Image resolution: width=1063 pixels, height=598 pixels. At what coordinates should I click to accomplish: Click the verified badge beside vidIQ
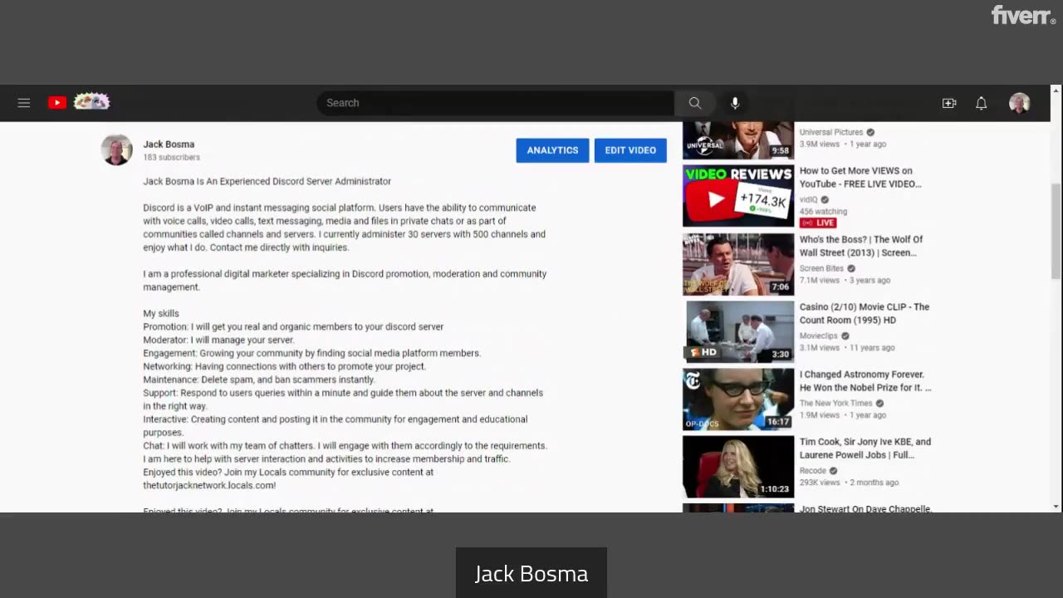825,199
